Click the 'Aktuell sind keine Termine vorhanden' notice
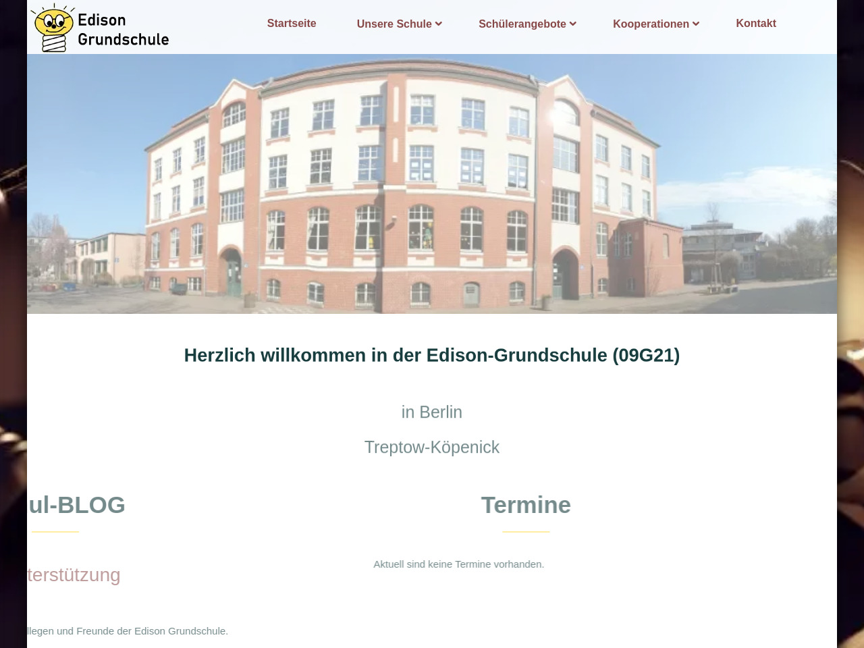The height and width of the screenshot is (648, 864). pyautogui.click(x=459, y=564)
